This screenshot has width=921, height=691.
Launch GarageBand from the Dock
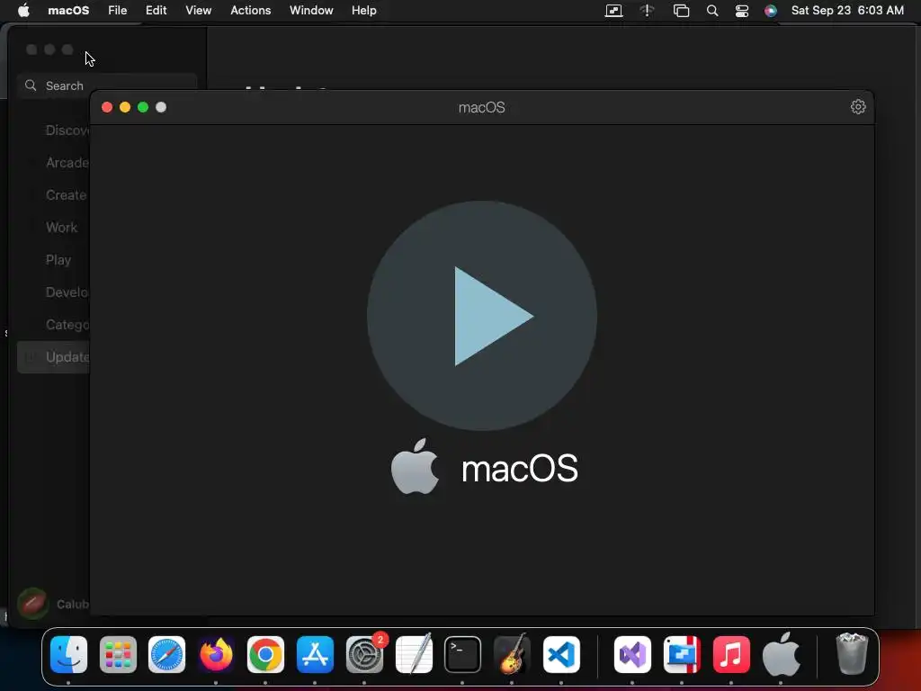click(x=512, y=655)
